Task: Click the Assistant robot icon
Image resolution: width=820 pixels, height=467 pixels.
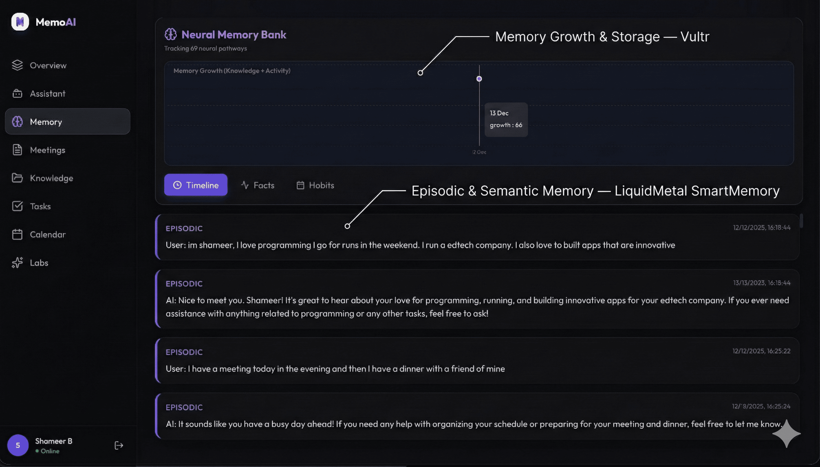Action: [x=17, y=94]
